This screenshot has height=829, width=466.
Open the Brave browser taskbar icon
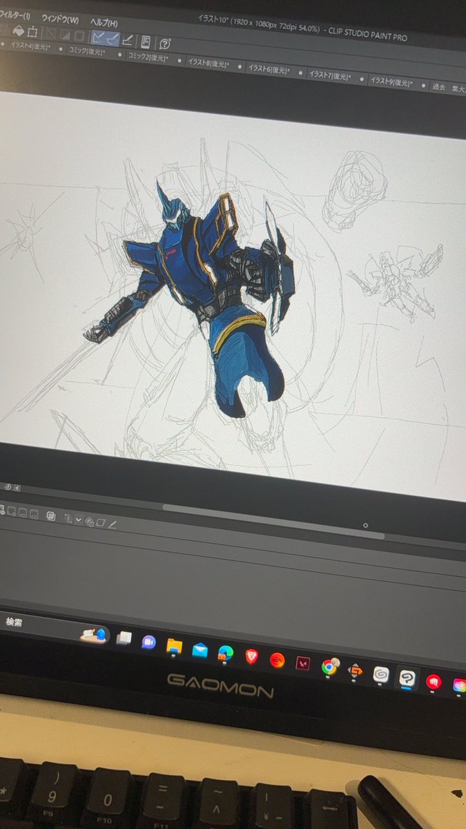tap(251, 656)
